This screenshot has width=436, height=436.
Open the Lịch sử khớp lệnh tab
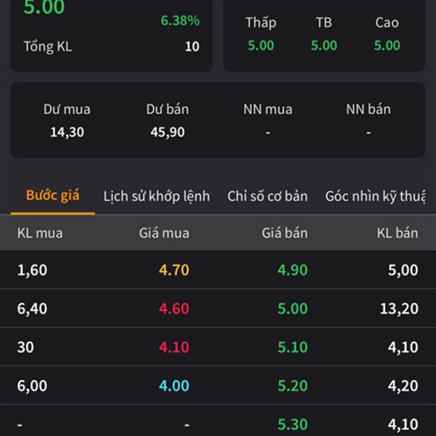156,196
